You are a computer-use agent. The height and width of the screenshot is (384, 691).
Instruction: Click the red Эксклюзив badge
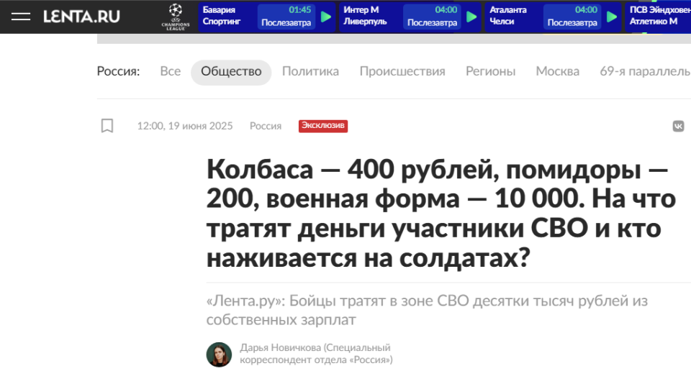(323, 126)
